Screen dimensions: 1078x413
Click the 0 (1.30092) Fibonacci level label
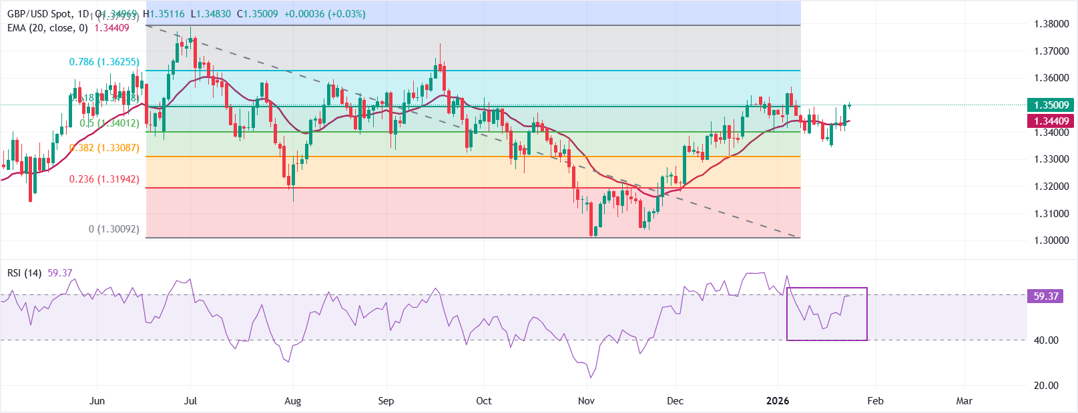tap(113, 229)
